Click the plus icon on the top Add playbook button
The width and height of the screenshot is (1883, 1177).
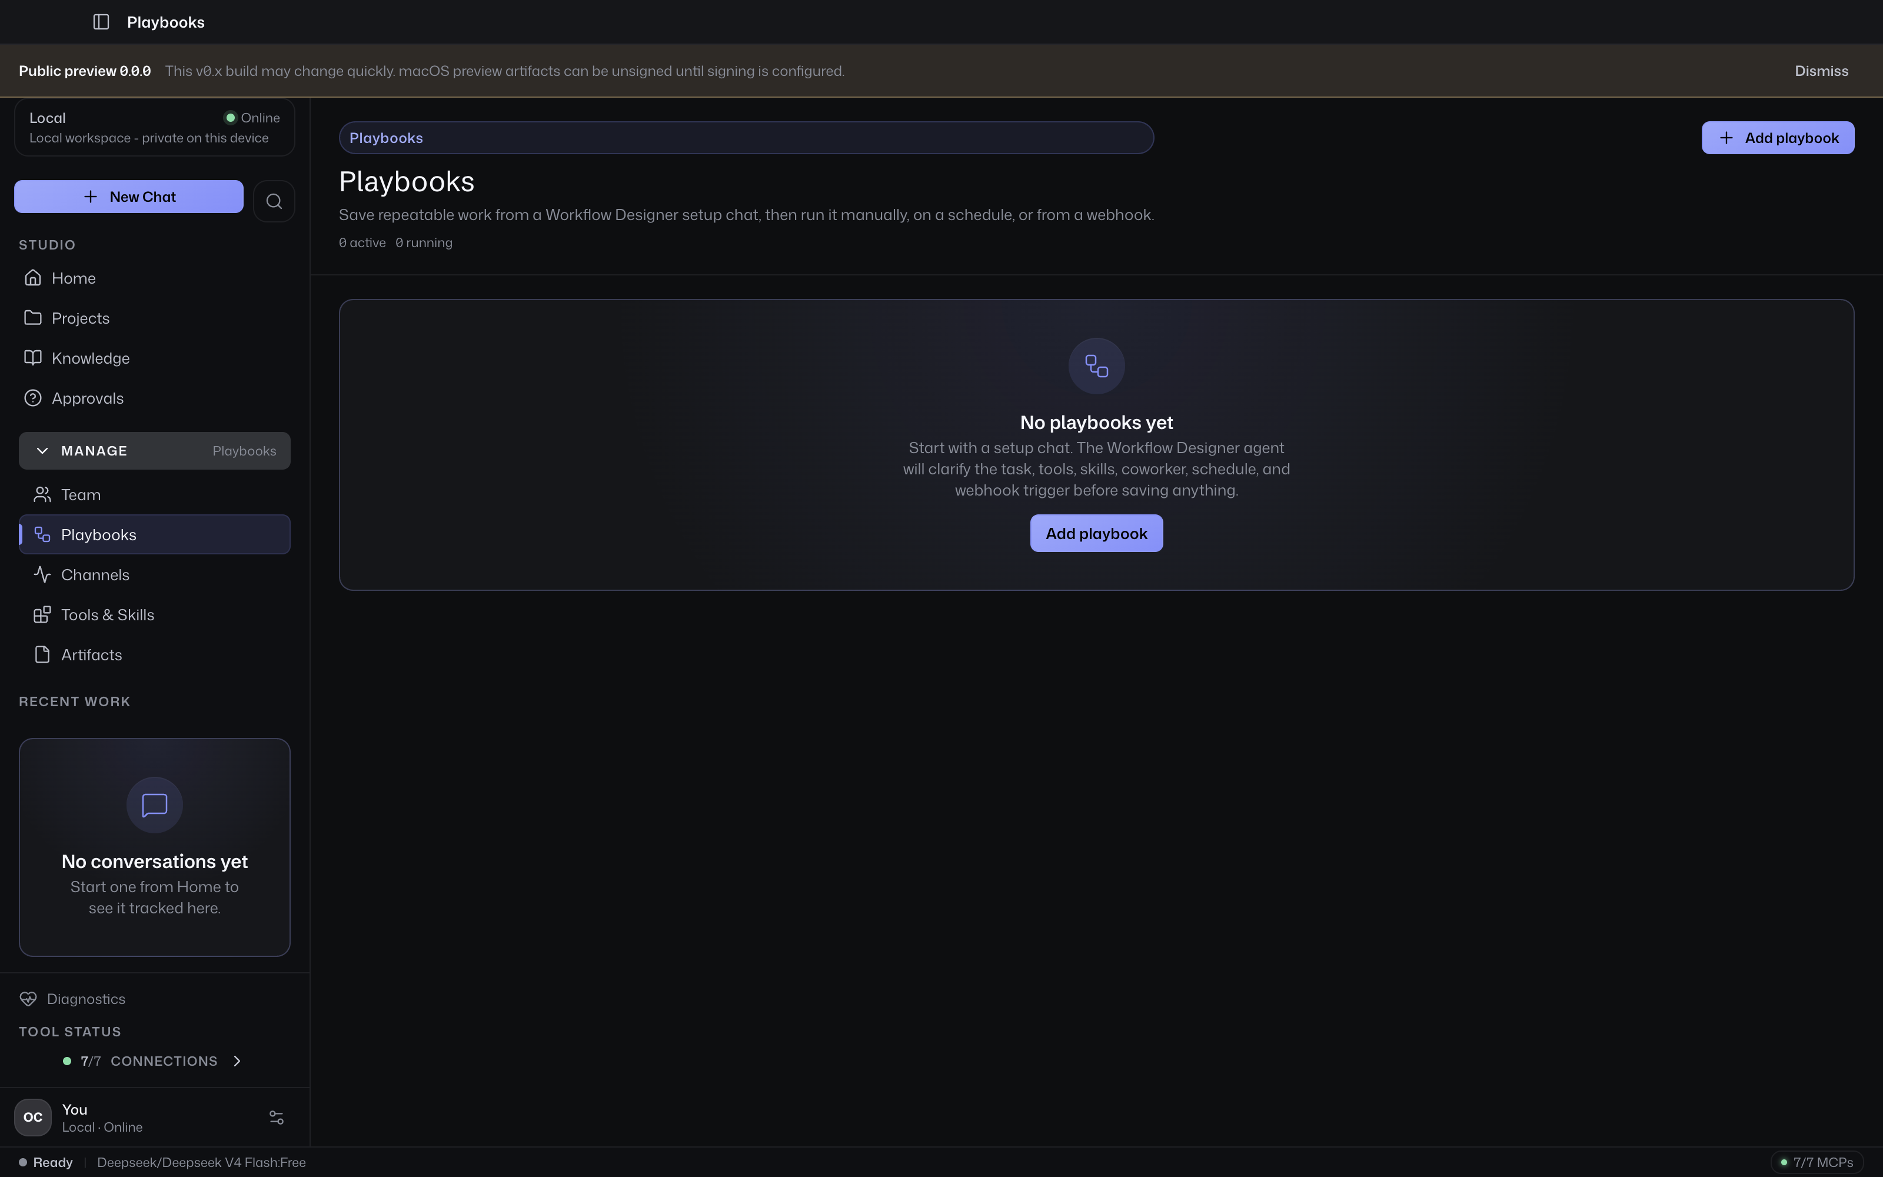click(1726, 138)
